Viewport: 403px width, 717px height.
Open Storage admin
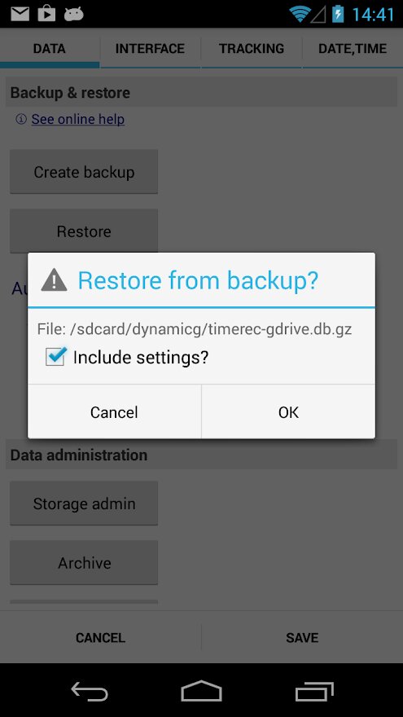click(x=84, y=504)
